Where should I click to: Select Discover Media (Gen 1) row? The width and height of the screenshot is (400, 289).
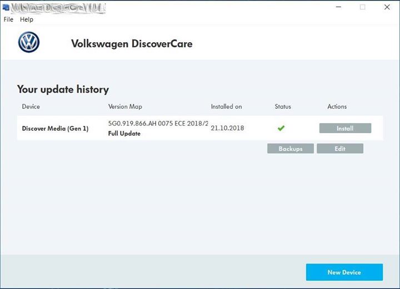pos(200,128)
